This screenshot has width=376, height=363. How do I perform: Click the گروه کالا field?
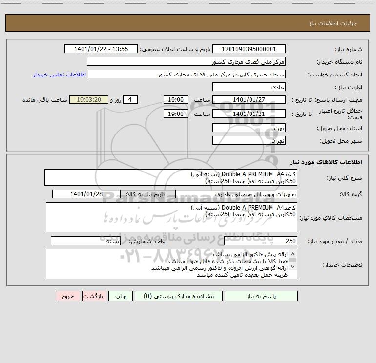(236, 194)
